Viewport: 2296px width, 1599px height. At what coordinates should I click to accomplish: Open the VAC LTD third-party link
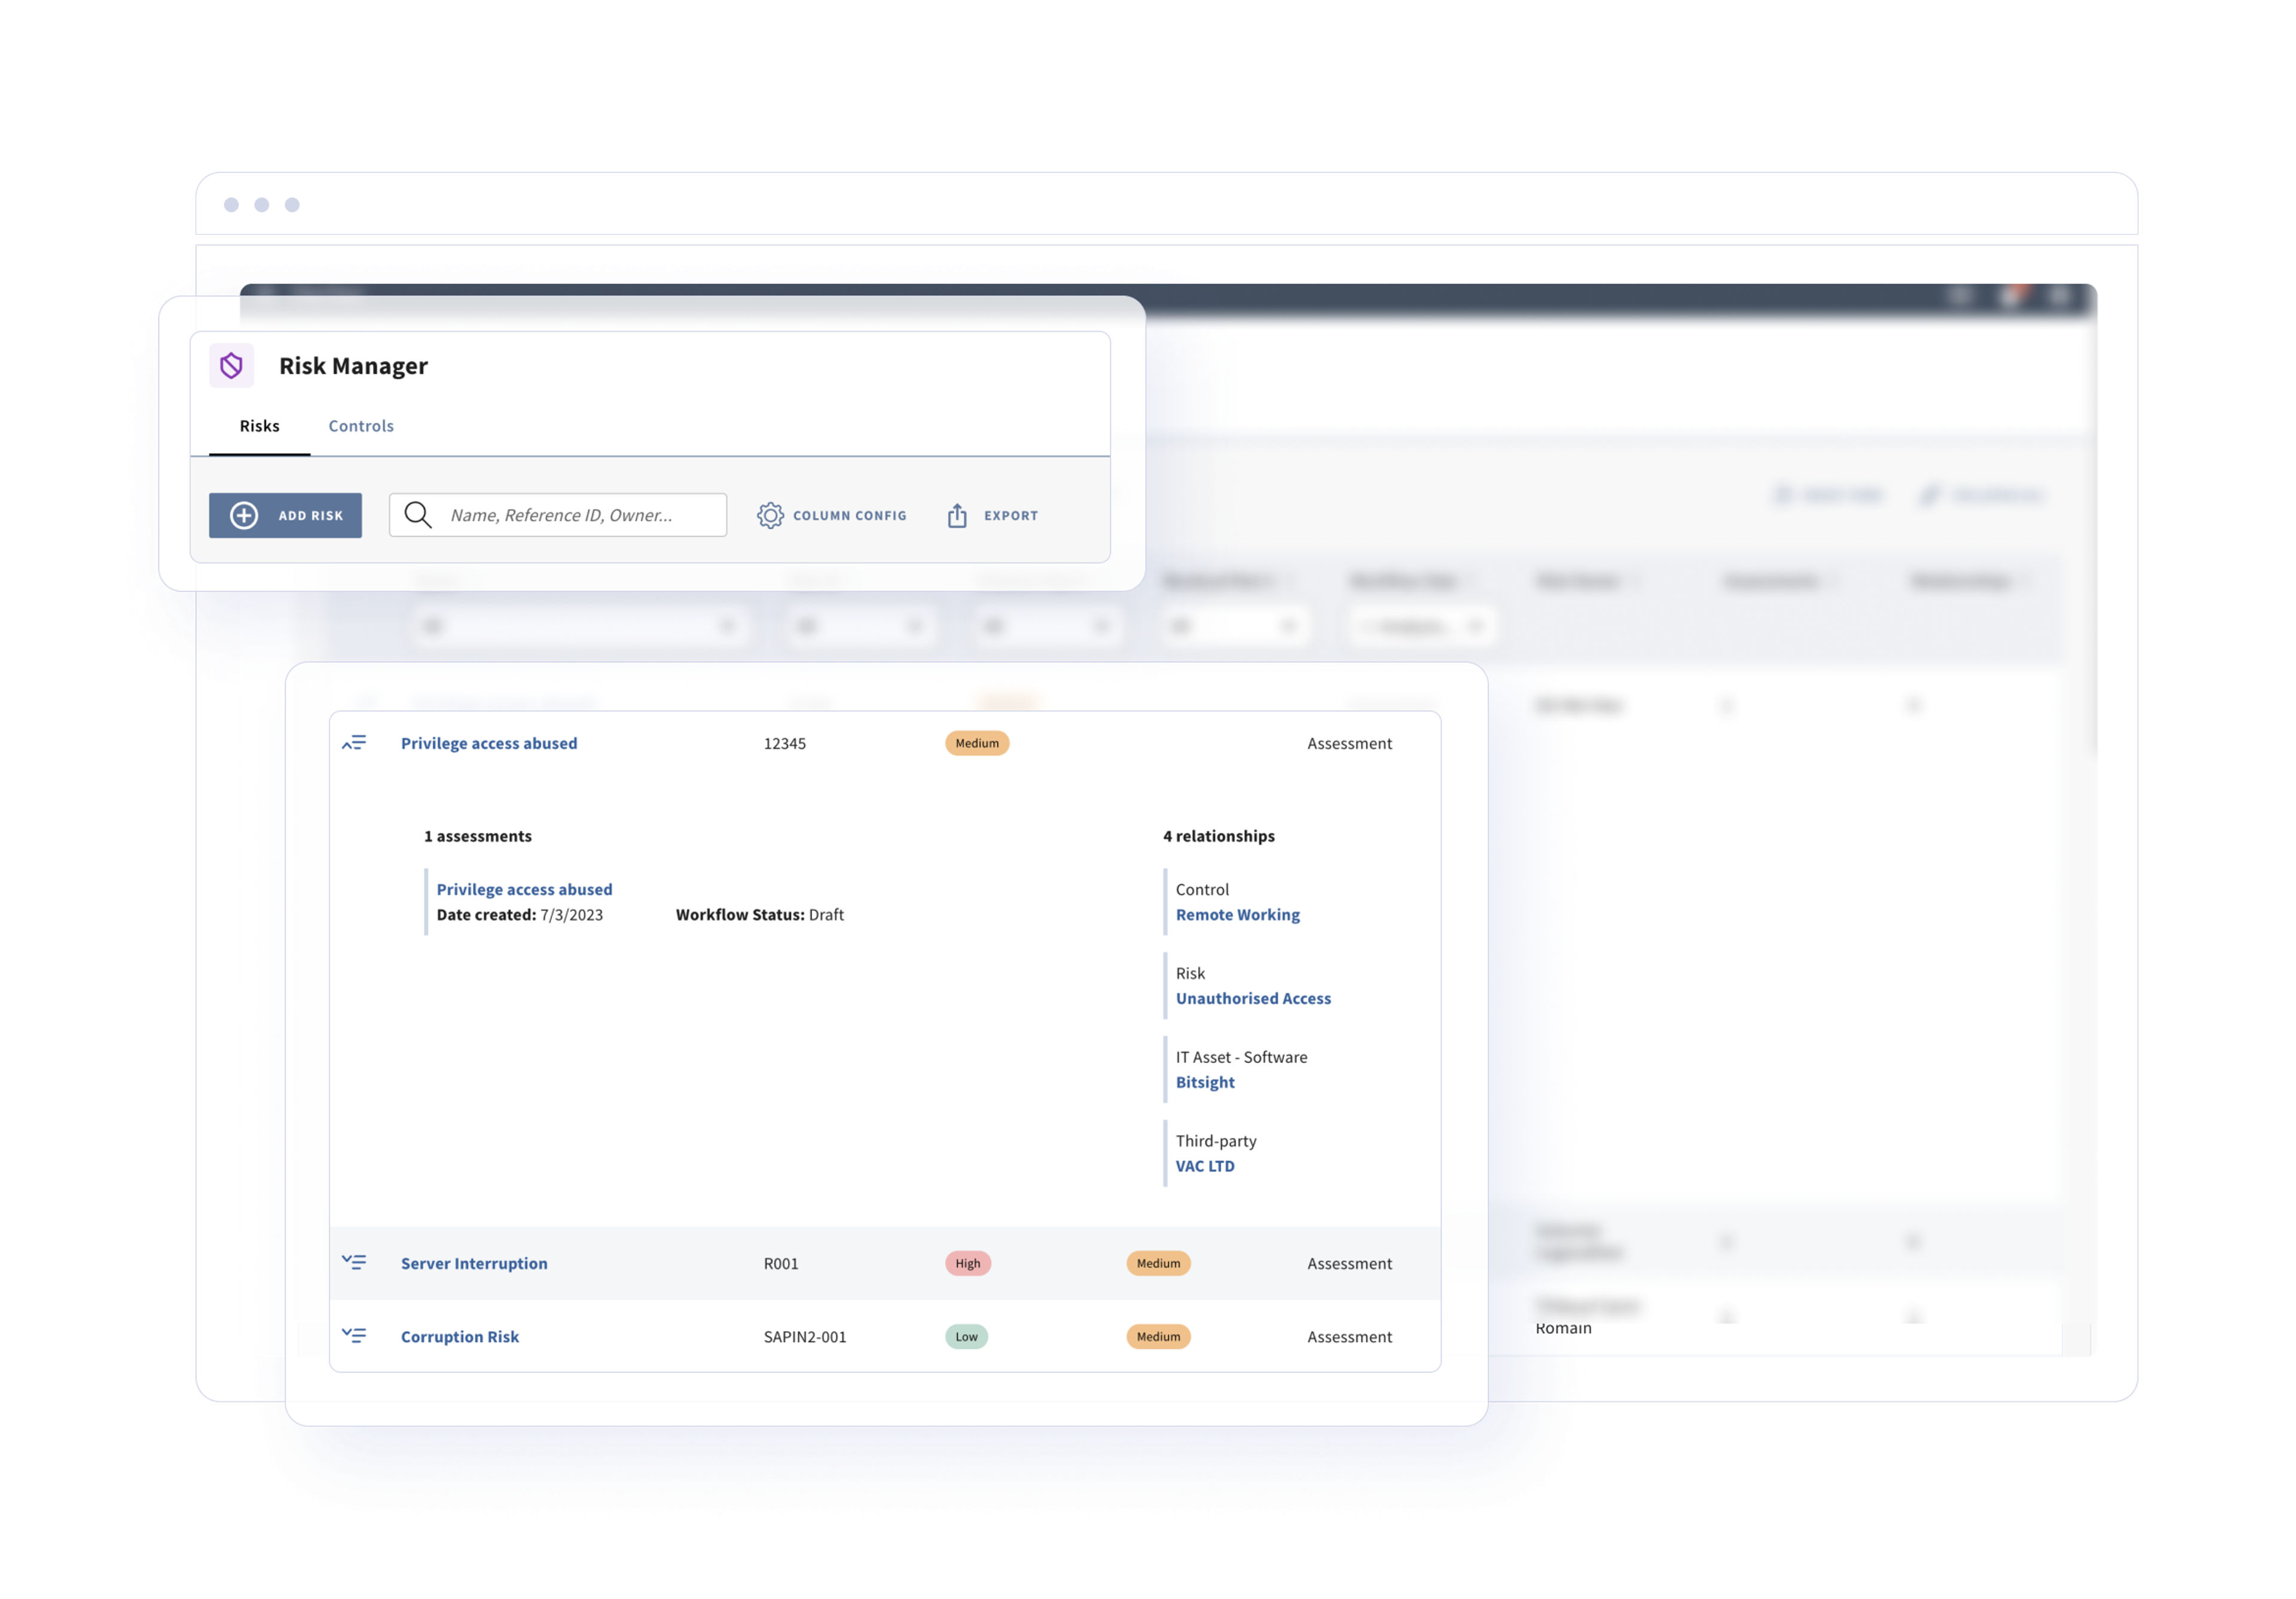coord(1205,1166)
